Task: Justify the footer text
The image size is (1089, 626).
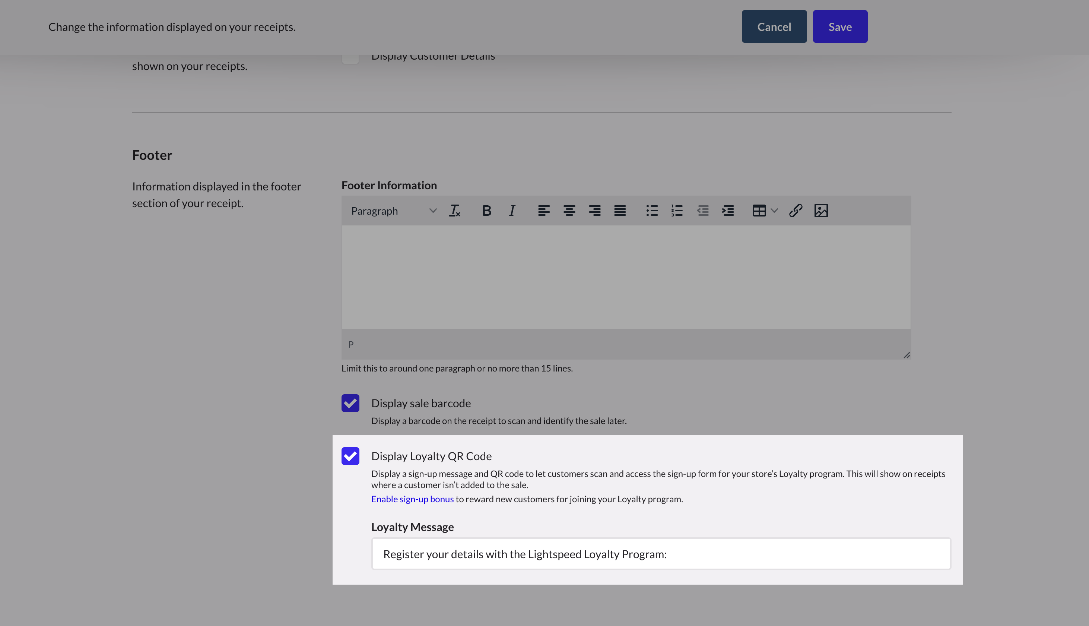Action: 619,211
